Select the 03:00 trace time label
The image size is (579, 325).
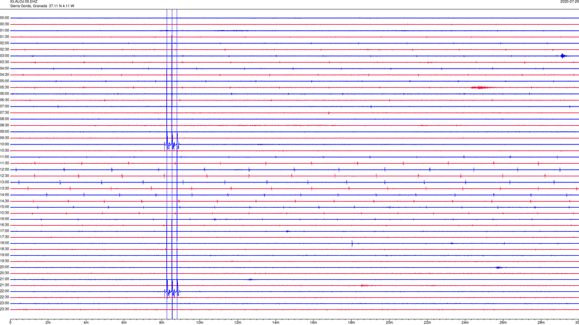click(x=5, y=55)
